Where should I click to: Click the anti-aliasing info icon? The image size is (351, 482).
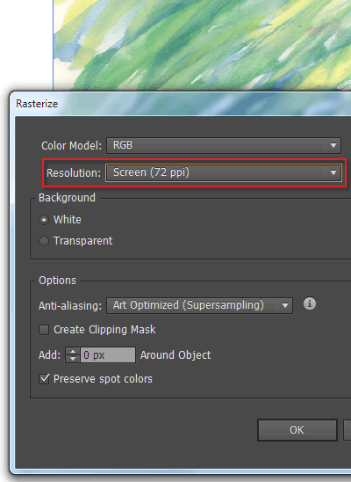pos(310,303)
